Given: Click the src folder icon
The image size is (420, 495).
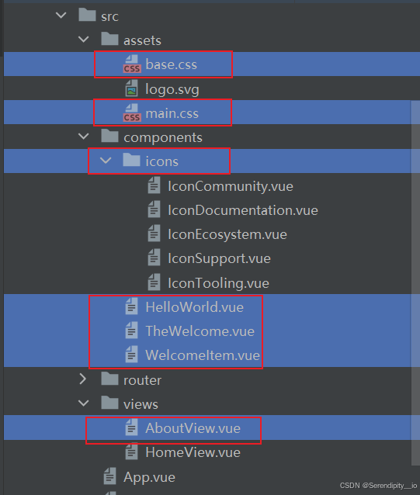Looking at the screenshot, I should click(x=87, y=15).
